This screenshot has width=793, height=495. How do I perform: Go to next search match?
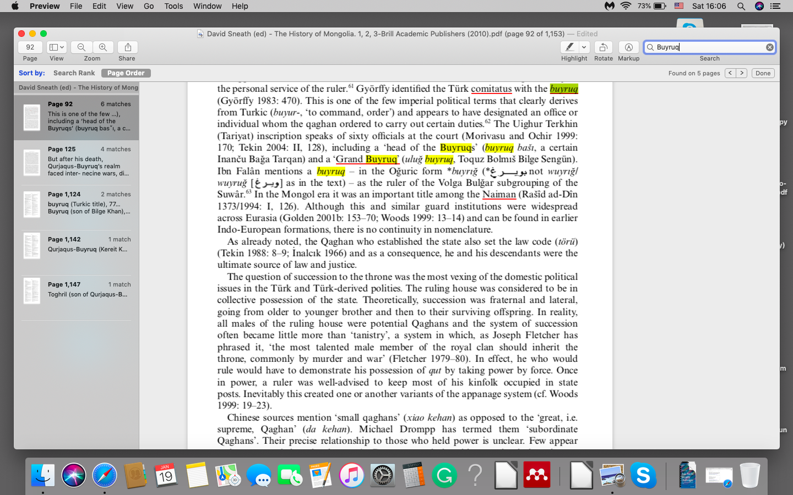click(742, 73)
